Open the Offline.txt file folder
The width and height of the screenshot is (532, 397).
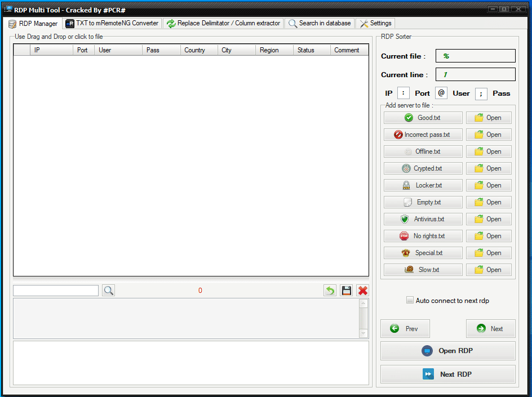tap(489, 151)
